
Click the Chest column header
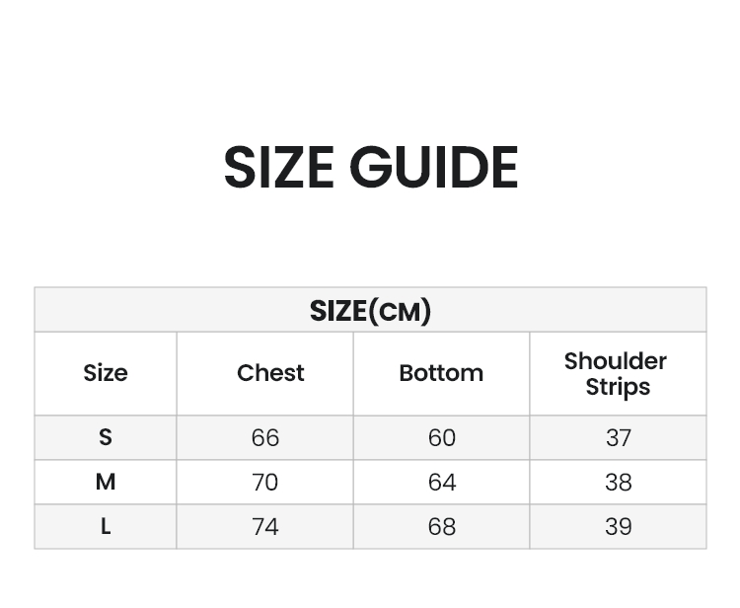tap(270, 373)
